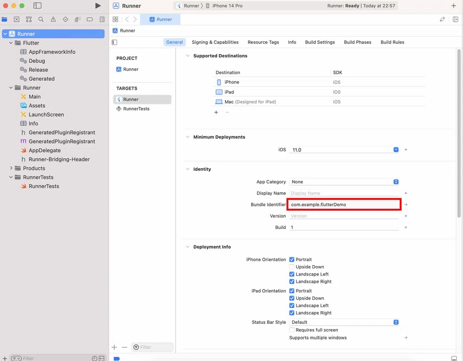Open the Breakpoint navigator
The image size is (463, 361).
(x=90, y=19)
